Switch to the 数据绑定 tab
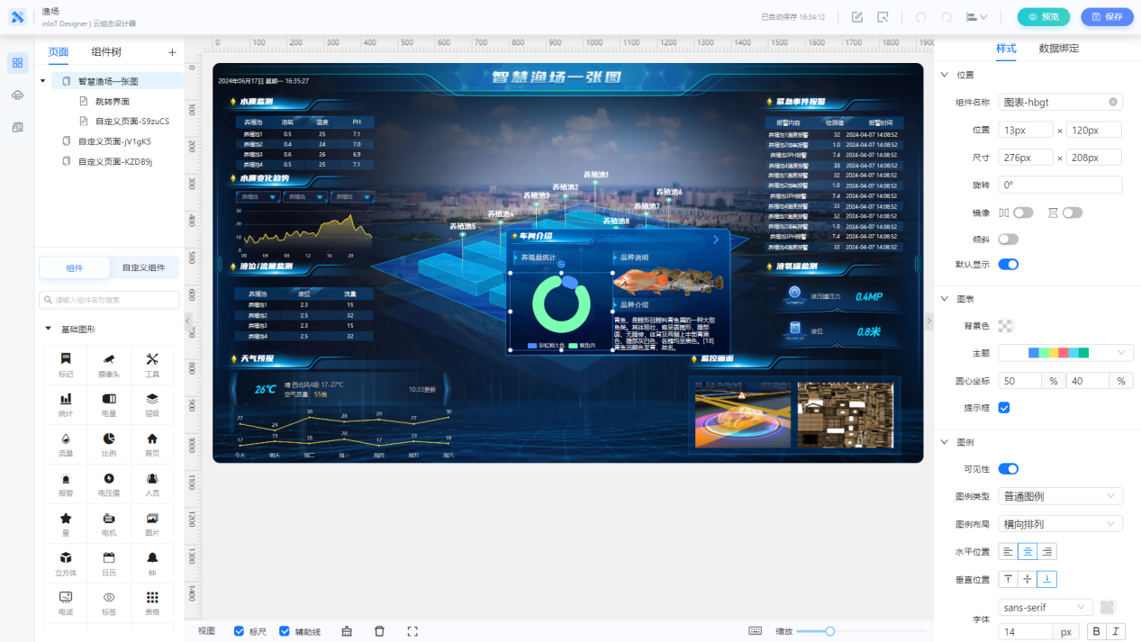This screenshot has height=642, width=1141. tap(1058, 49)
